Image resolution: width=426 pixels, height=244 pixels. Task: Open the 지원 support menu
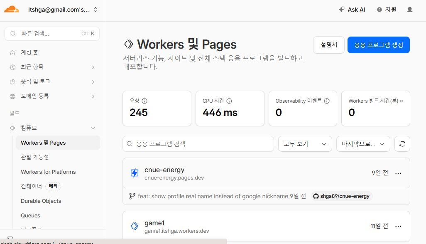coord(387,10)
